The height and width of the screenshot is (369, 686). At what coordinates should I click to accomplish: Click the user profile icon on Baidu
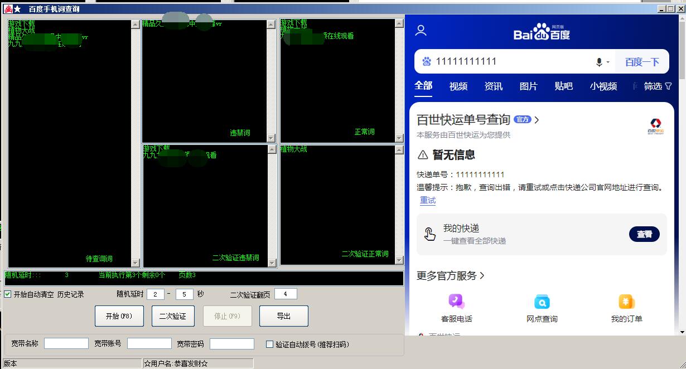pyautogui.click(x=421, y=31)
